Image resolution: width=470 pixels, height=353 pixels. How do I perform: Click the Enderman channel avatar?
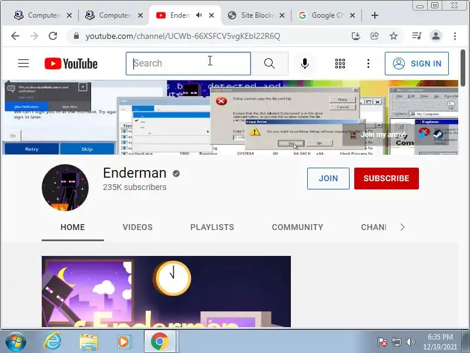tap(65, 188)
